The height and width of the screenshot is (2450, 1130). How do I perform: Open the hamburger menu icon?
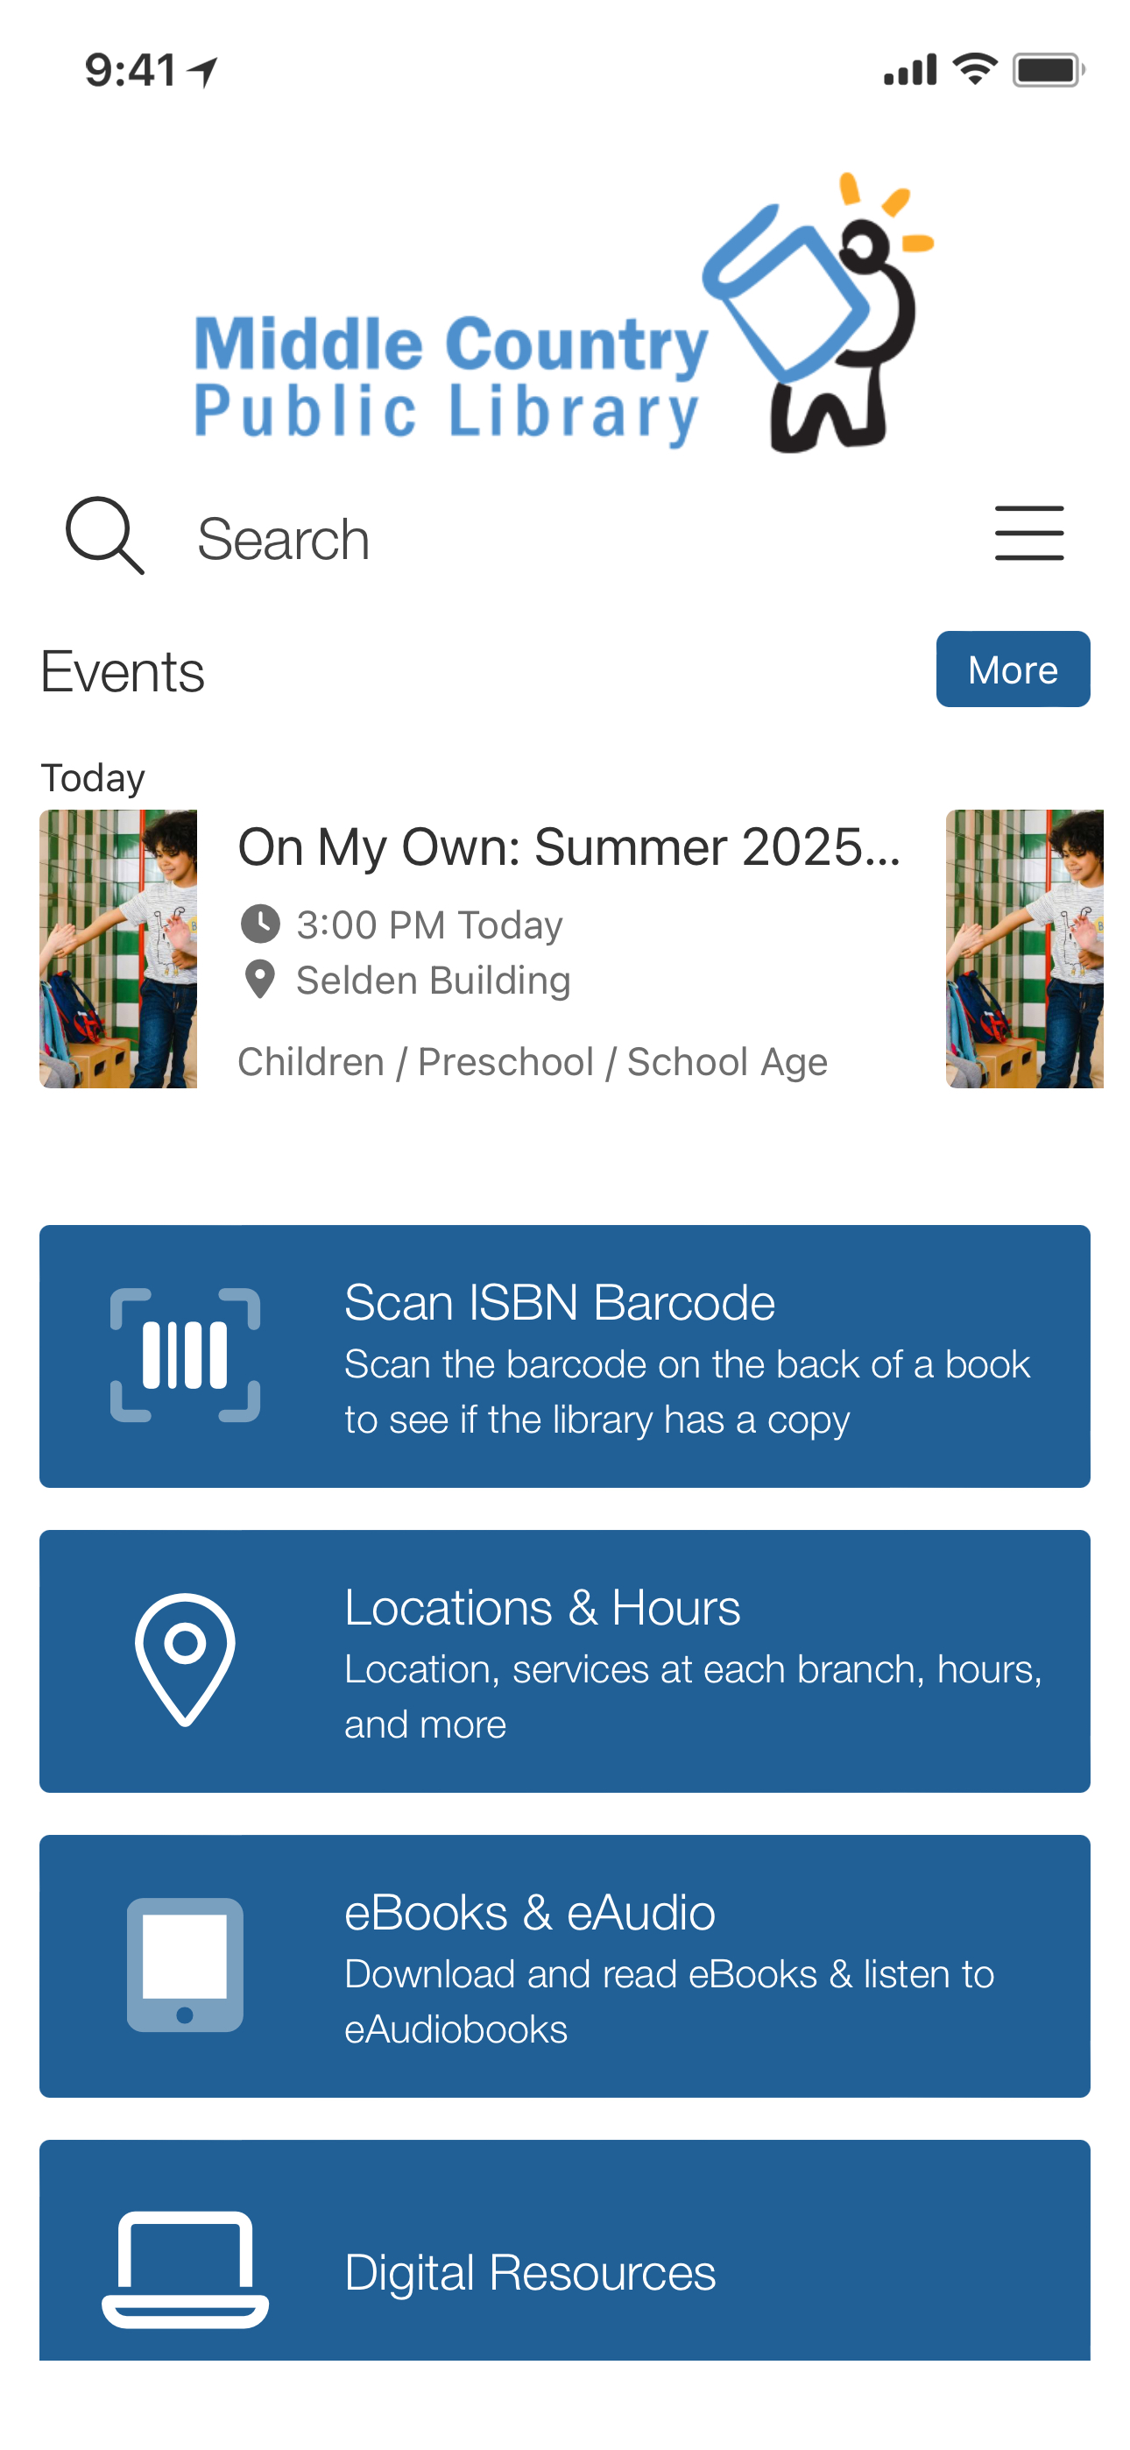point(1029,534)
